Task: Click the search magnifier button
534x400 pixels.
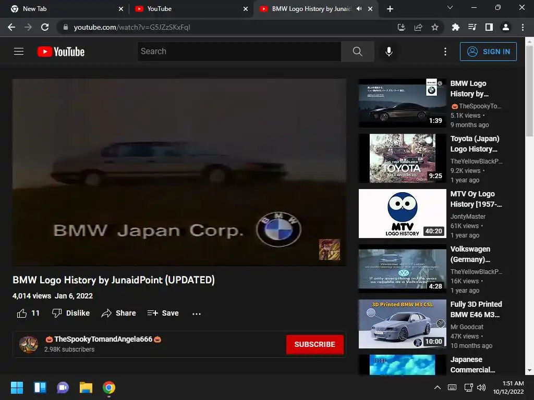Action: (357, 52)
